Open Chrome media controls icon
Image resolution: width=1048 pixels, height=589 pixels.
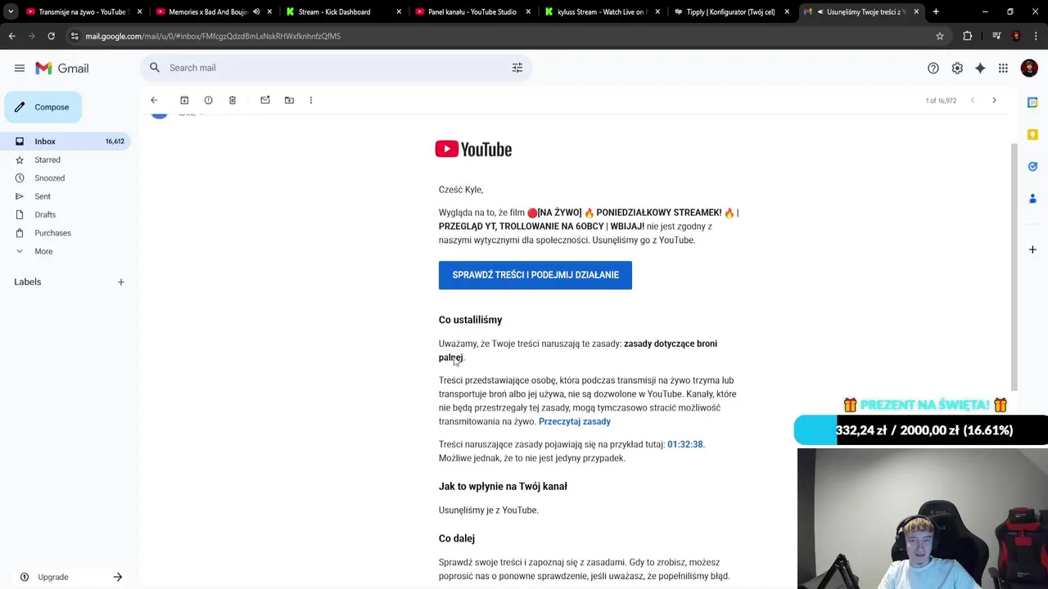996,36
